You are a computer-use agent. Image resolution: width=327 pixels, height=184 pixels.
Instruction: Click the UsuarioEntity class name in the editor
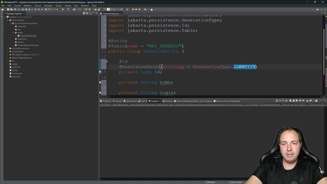coord(161,51)
